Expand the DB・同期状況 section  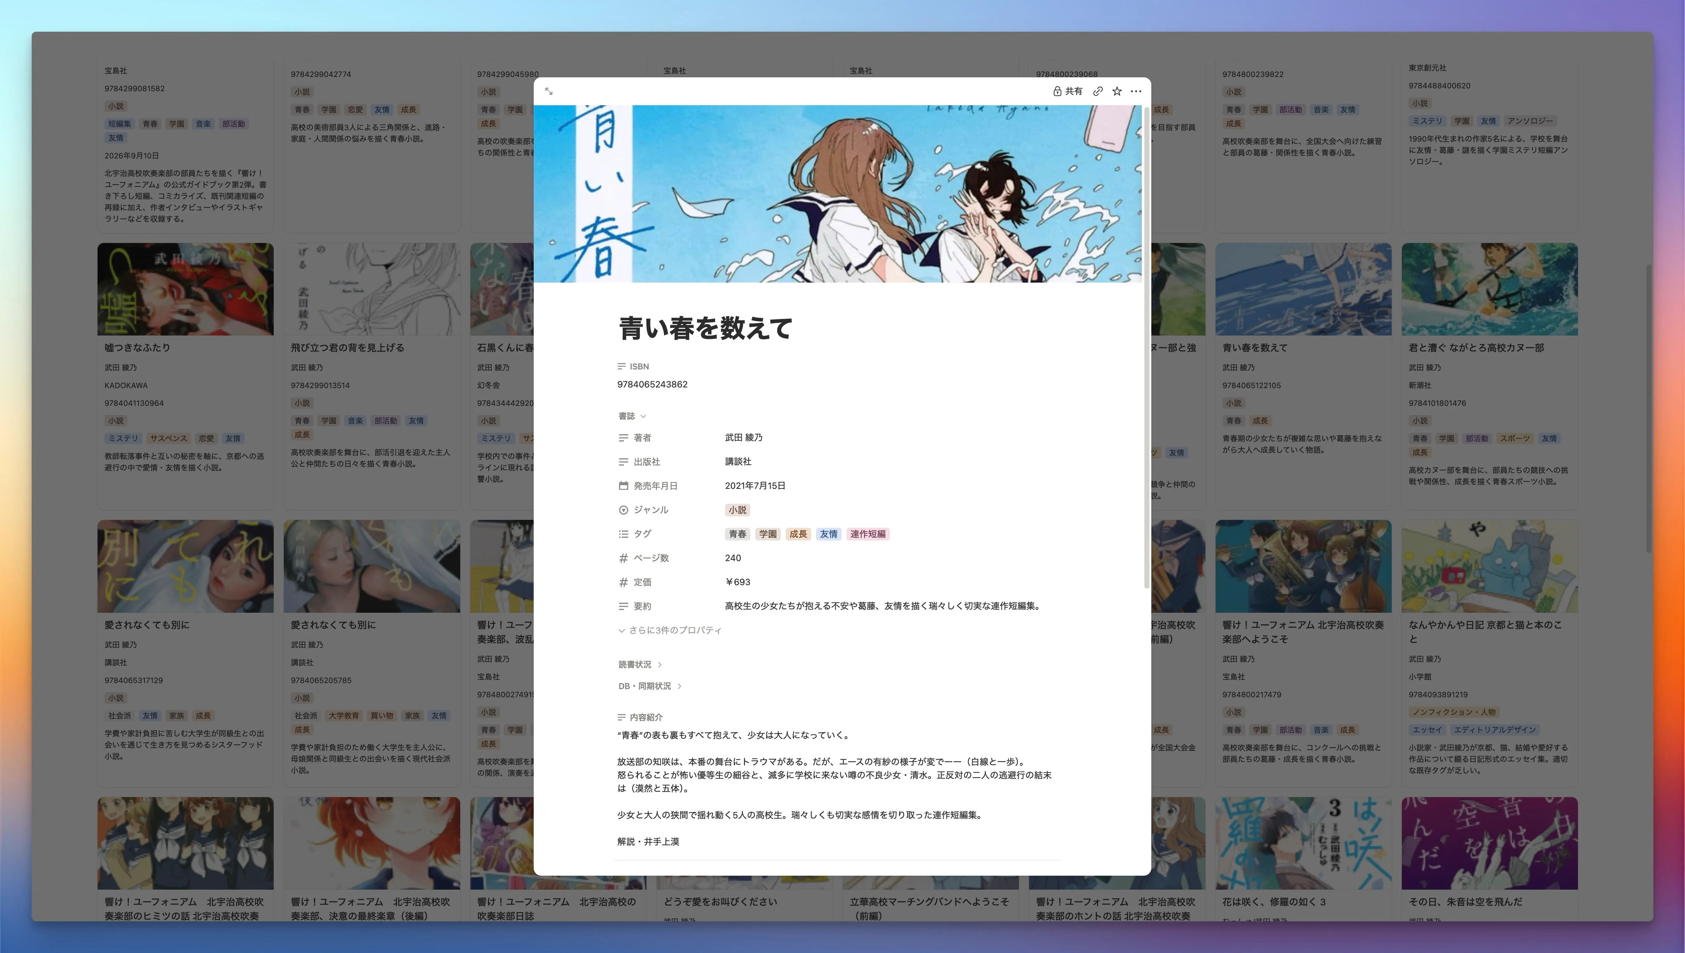point(650,686)
